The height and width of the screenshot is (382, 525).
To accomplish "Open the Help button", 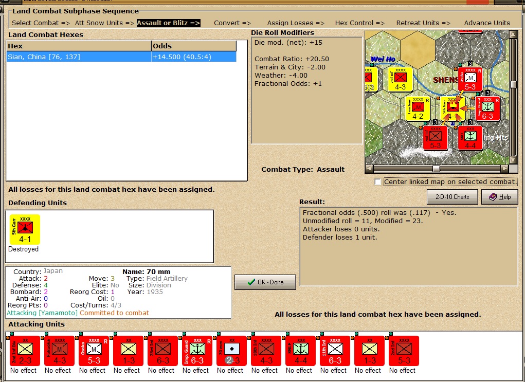I will coord(500,197).
